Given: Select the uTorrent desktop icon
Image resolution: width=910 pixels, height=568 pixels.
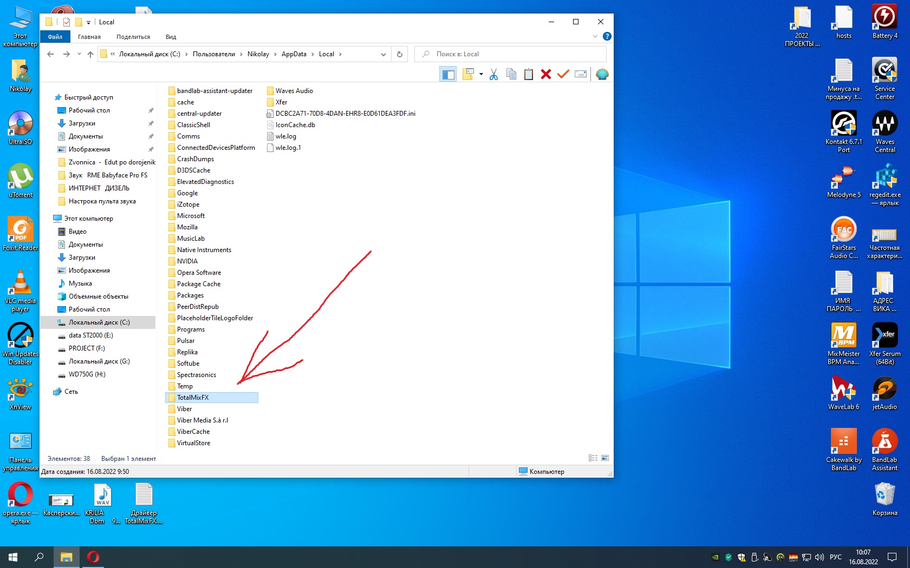Looking at the screenshot, I should coord(21,181).
